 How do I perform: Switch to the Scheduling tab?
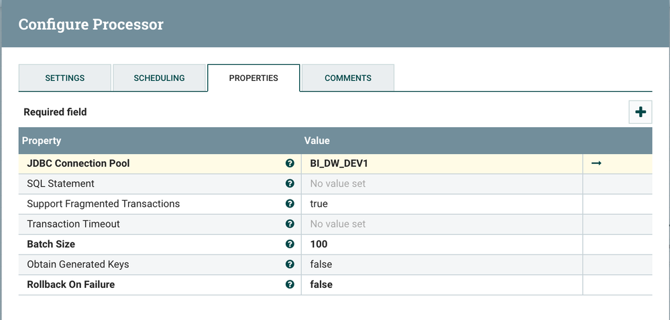(x=159, y=78)
